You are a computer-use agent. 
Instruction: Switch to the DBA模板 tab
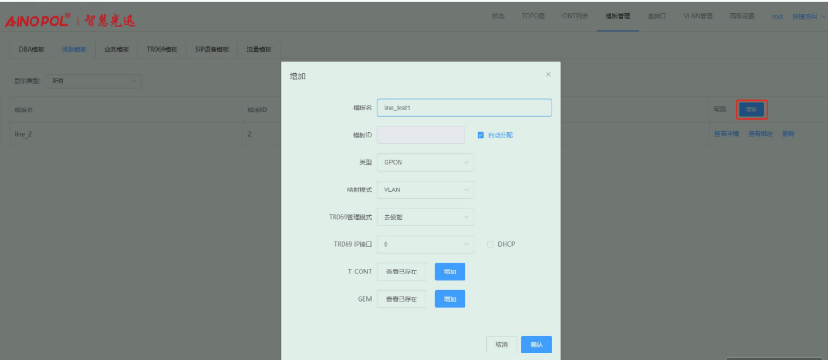pyautogui.click(x=31, y=50)
